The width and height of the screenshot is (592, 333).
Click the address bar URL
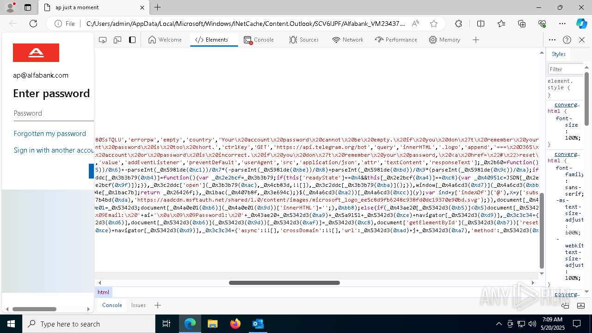246,24
